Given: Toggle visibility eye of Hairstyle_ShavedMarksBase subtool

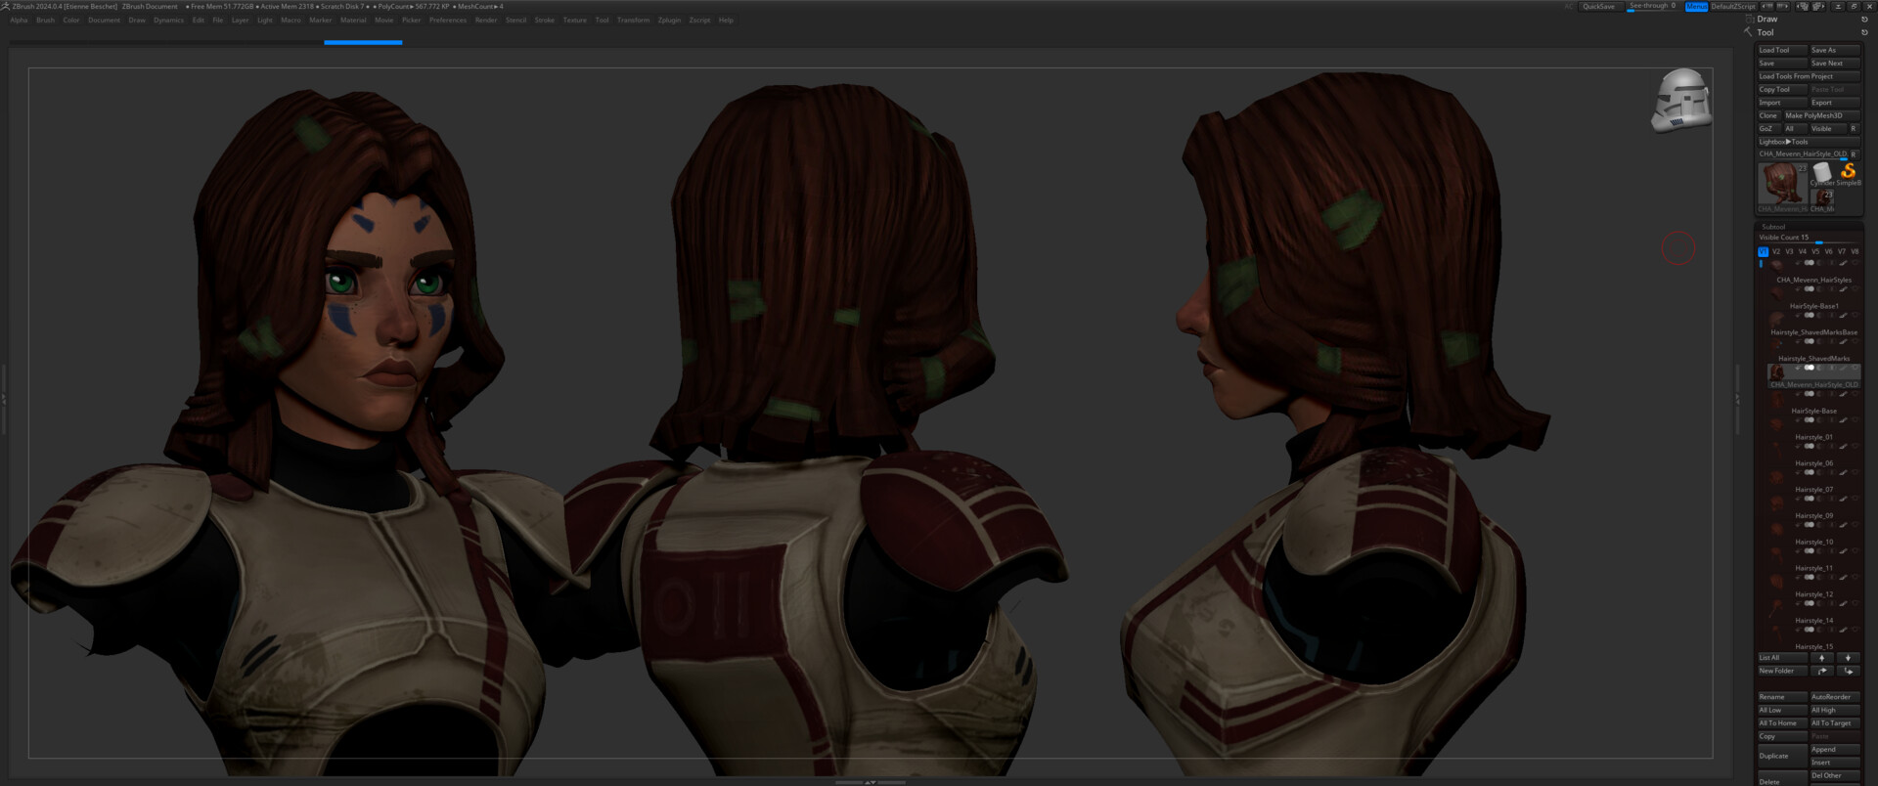Looking at the screenshot, I should [x=1855, y=315].
